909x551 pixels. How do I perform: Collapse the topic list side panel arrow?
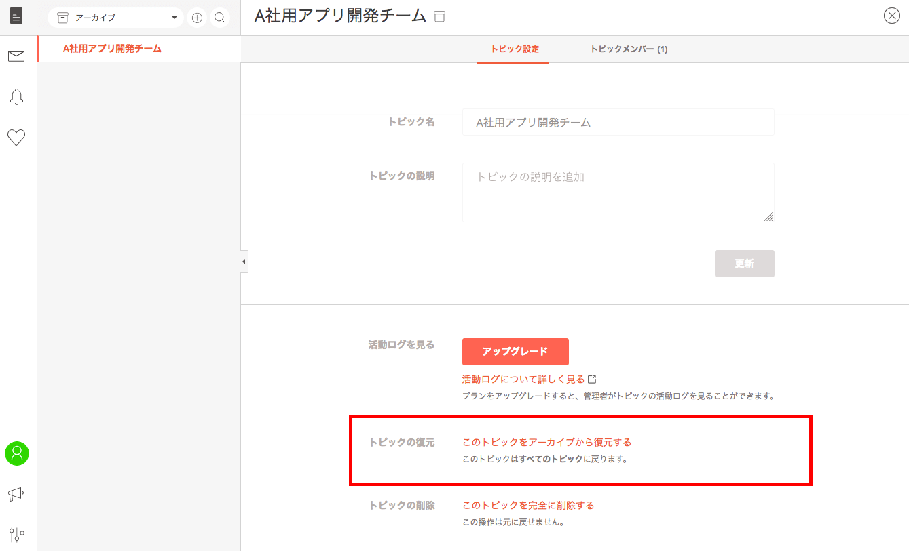(x=244, y=262)
